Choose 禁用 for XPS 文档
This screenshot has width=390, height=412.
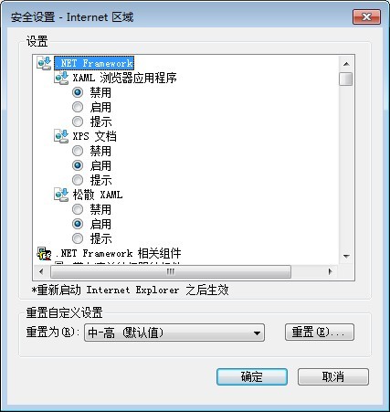78,151
